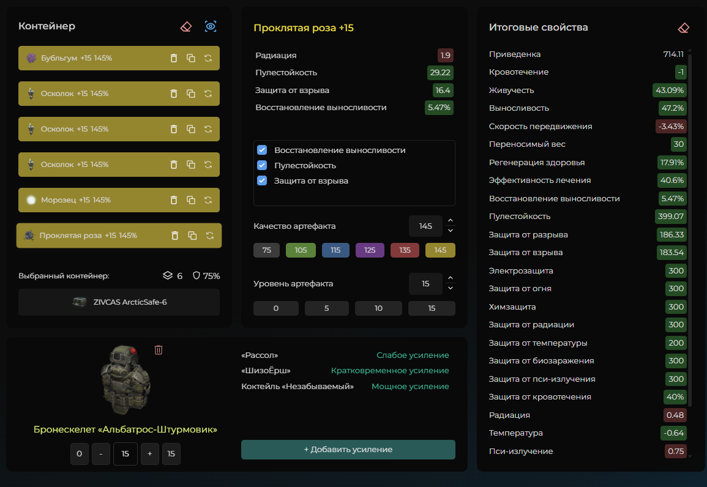The image size is (707, 487).
Task: Set artifact level to 10
Action: (378, 308)
